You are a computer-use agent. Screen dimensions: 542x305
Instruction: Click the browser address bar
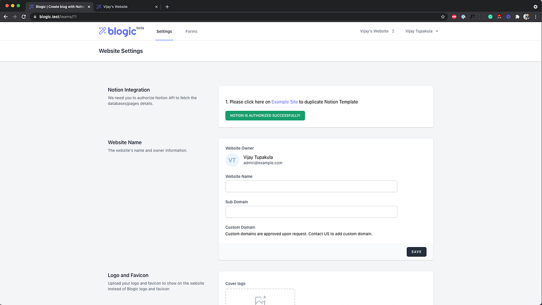[x=239, y=17]
